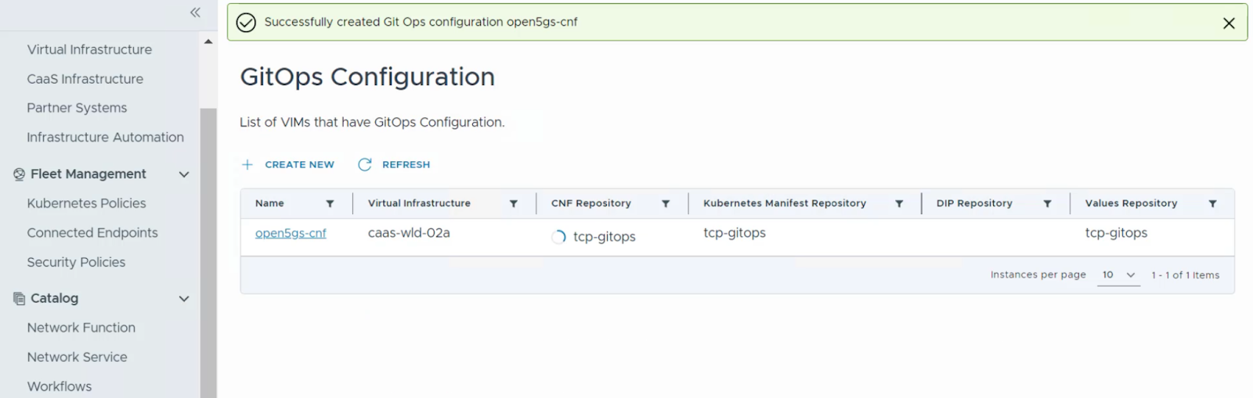Open Connected Endpoints page
Image resolution: width=1253 pixels, height=398 pixels.
[x=92, y=232]
